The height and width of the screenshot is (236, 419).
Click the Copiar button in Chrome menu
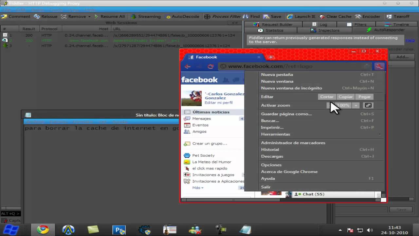pos(346,97)
